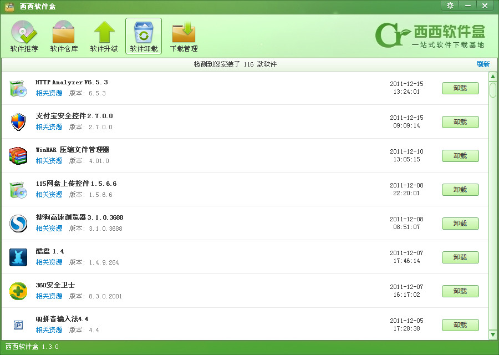Image resolution: width=499 pixels, height=355 pixels.
Task: Open 相关资源 for 115网盘上传控件
Action: tap(49, 195)
